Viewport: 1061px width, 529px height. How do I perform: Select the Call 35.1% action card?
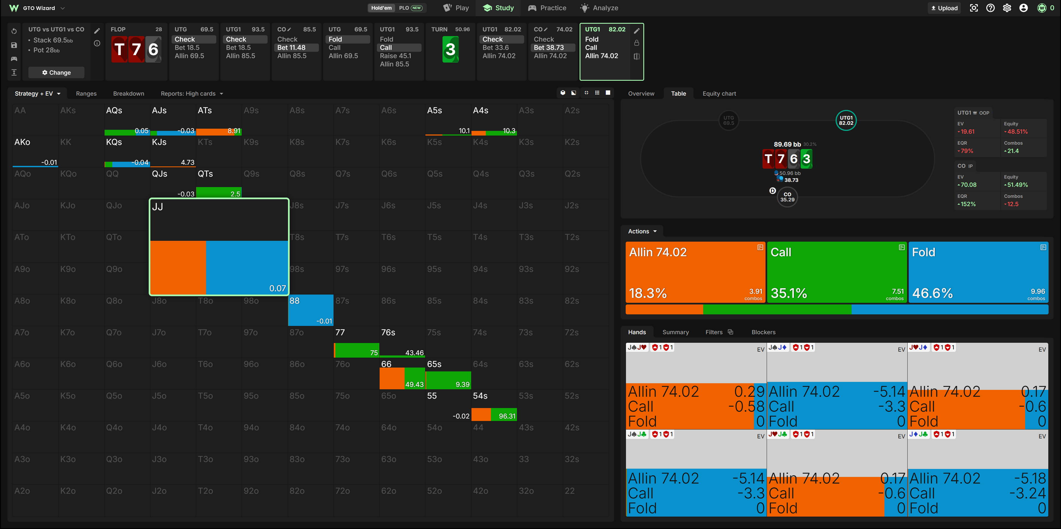836,272
